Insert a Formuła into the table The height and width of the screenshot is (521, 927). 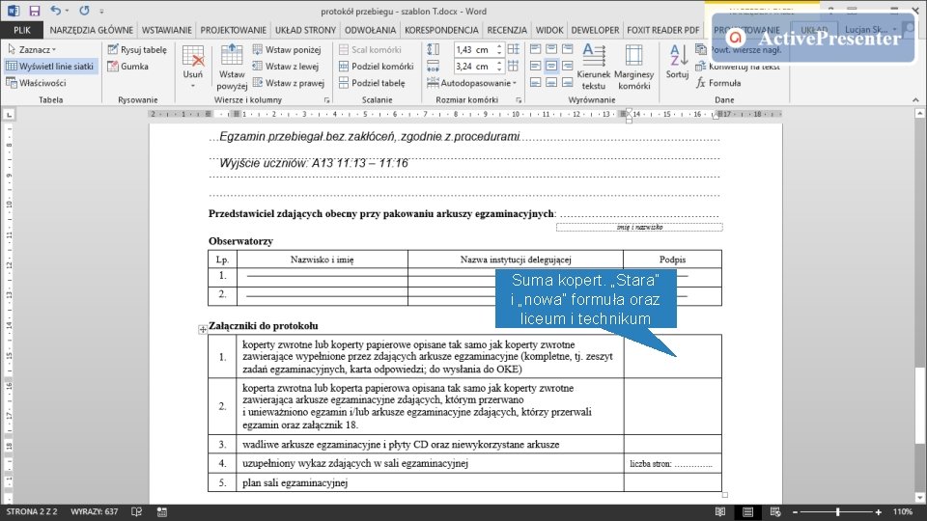[718, 83]
